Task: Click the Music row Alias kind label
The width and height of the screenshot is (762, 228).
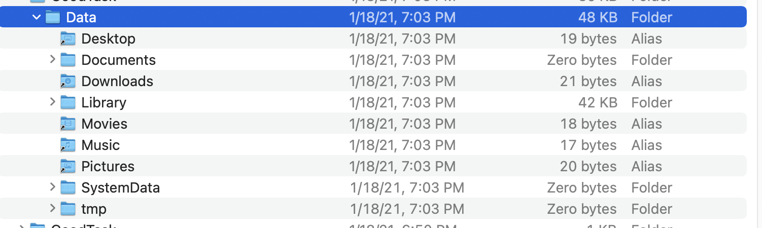Action: pos(646,145)
